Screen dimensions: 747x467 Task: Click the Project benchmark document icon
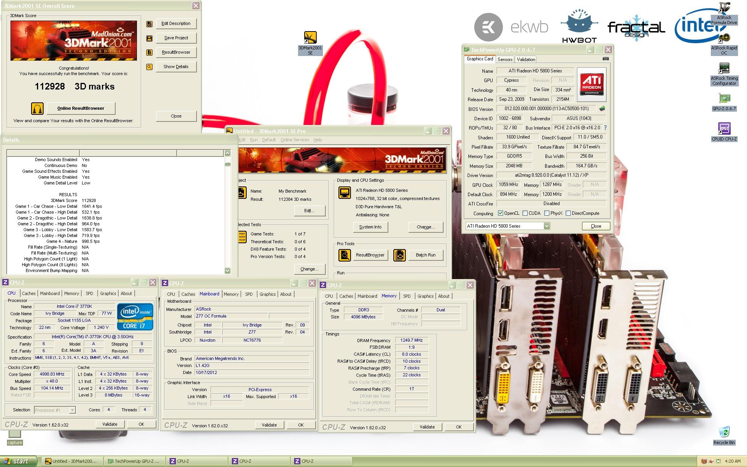(x=242, y=193)
